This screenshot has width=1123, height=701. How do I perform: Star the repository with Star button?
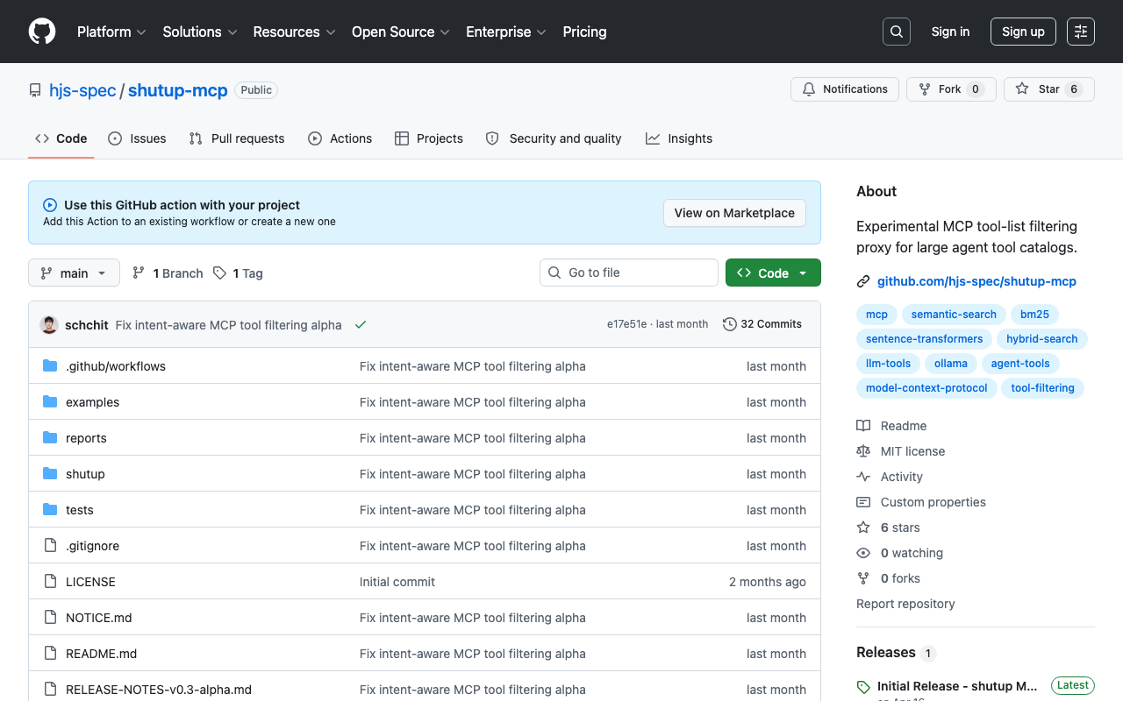1049,89
